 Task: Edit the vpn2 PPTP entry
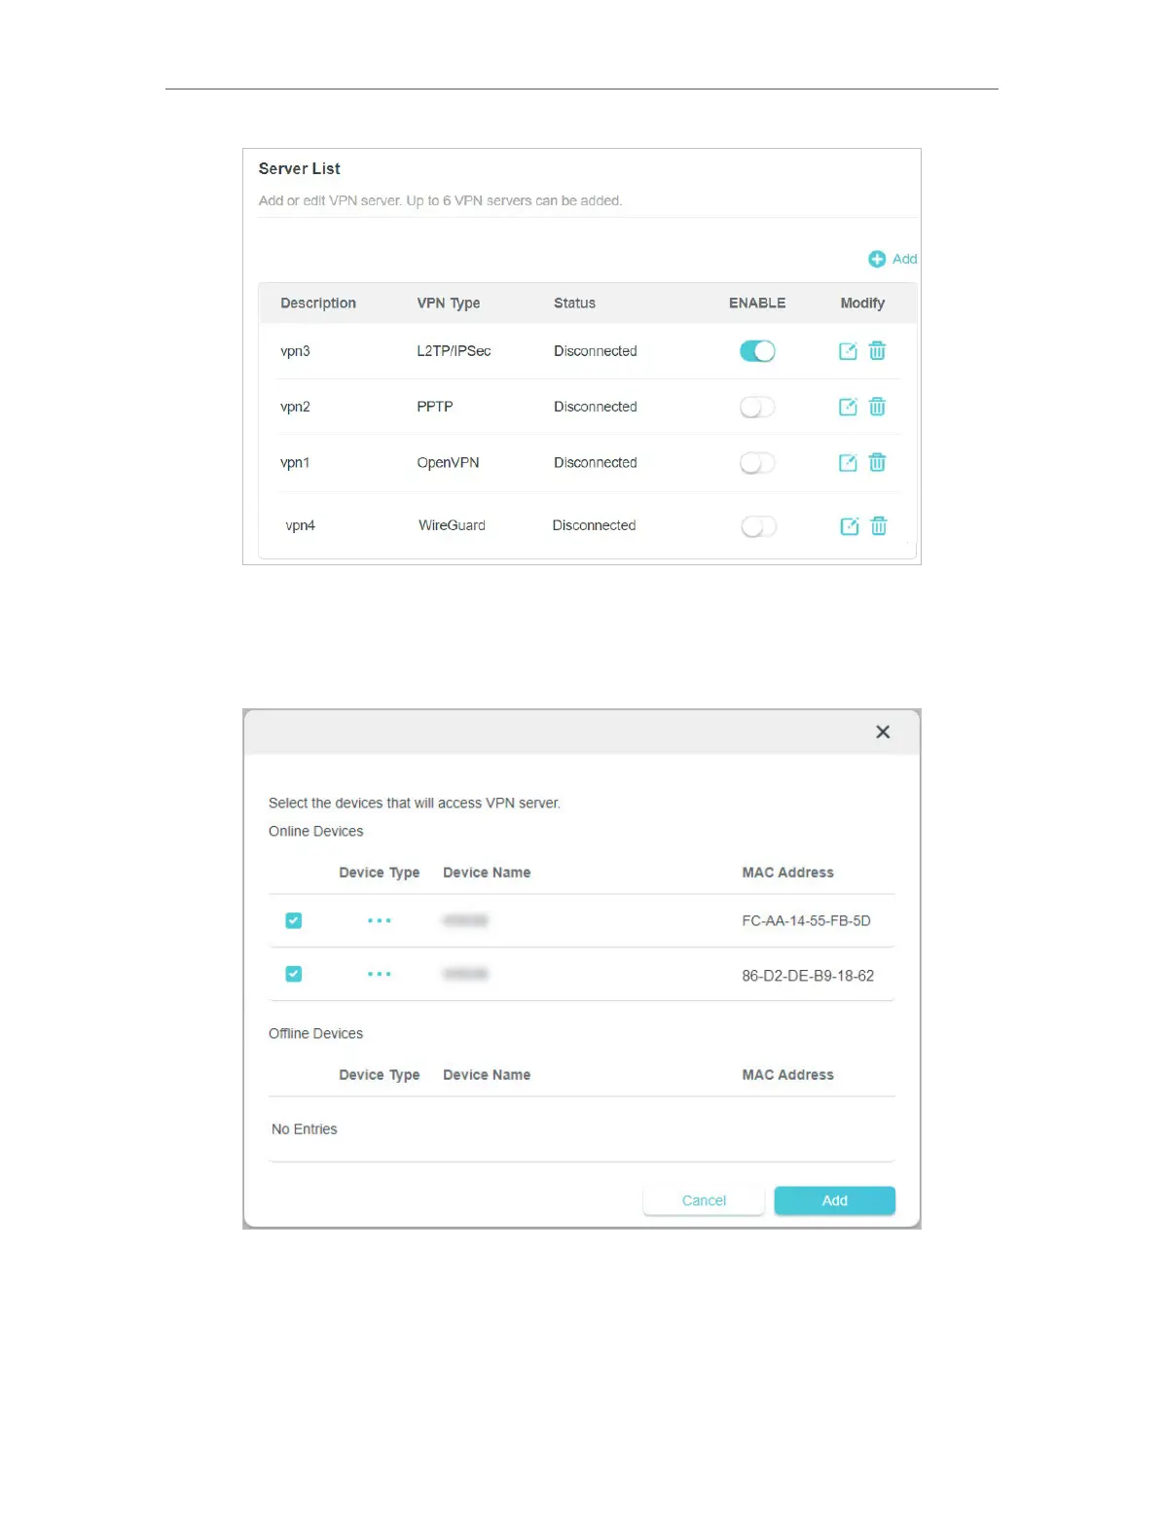click(x=848, y=407)
